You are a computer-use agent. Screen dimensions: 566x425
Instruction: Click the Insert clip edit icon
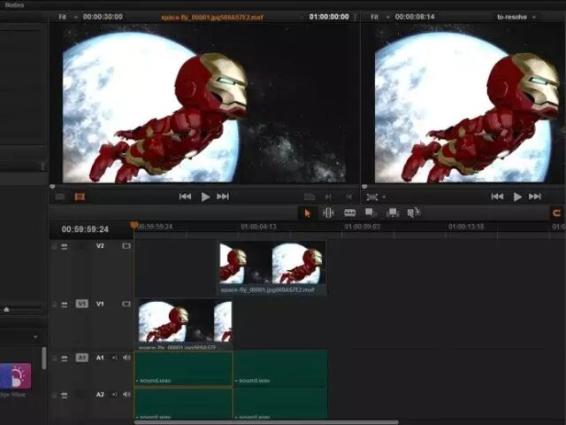pos(371,212)
